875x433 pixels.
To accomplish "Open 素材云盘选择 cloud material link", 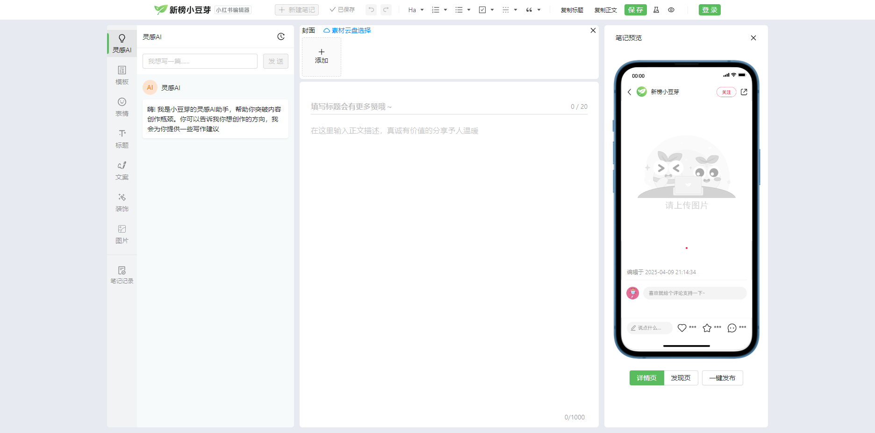I will click(x=347, y=30).
